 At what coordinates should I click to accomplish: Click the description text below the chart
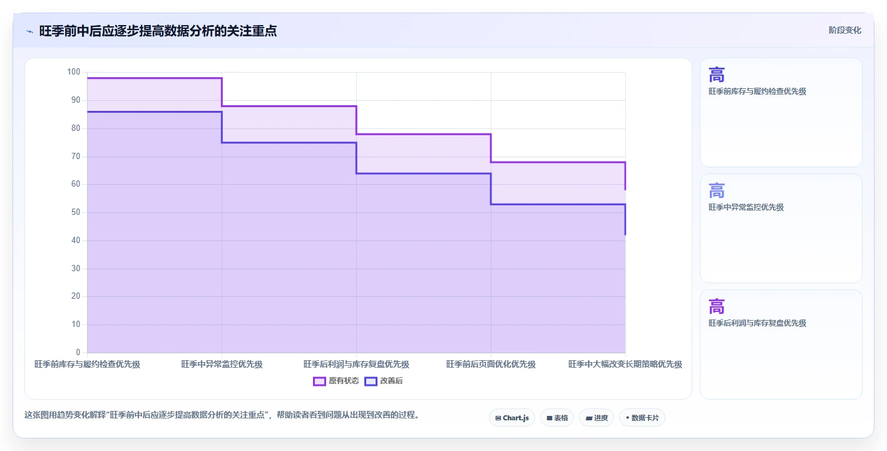(222, 415)
